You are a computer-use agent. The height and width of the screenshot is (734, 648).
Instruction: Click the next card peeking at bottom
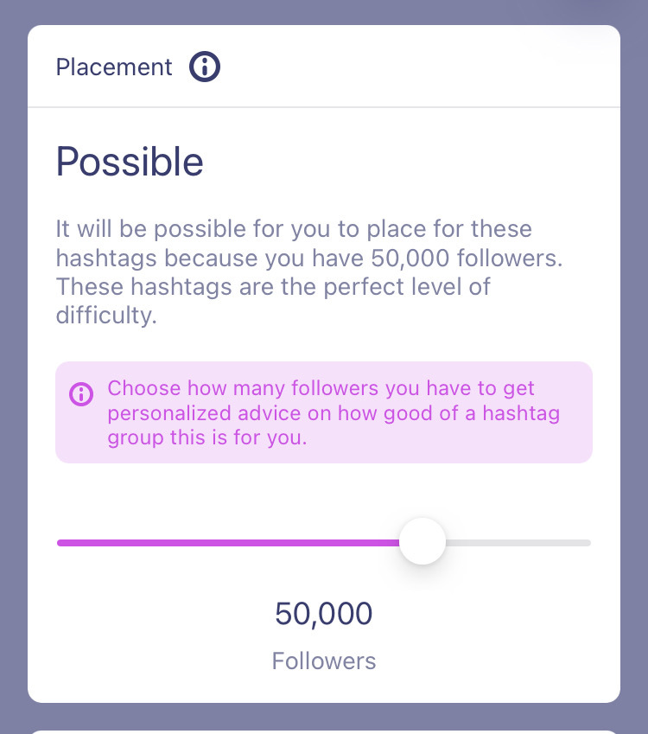point(324,731)
